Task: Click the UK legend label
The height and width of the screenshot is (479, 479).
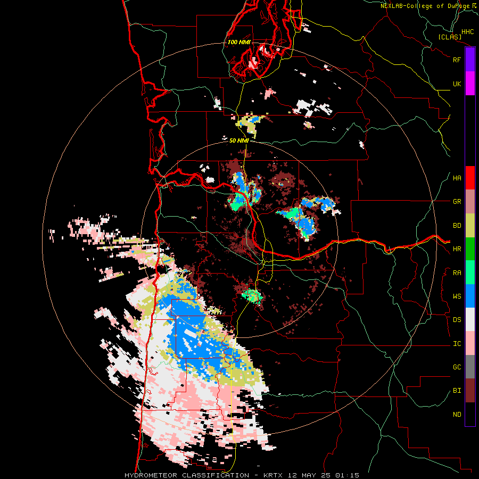Action: (457, 84)
